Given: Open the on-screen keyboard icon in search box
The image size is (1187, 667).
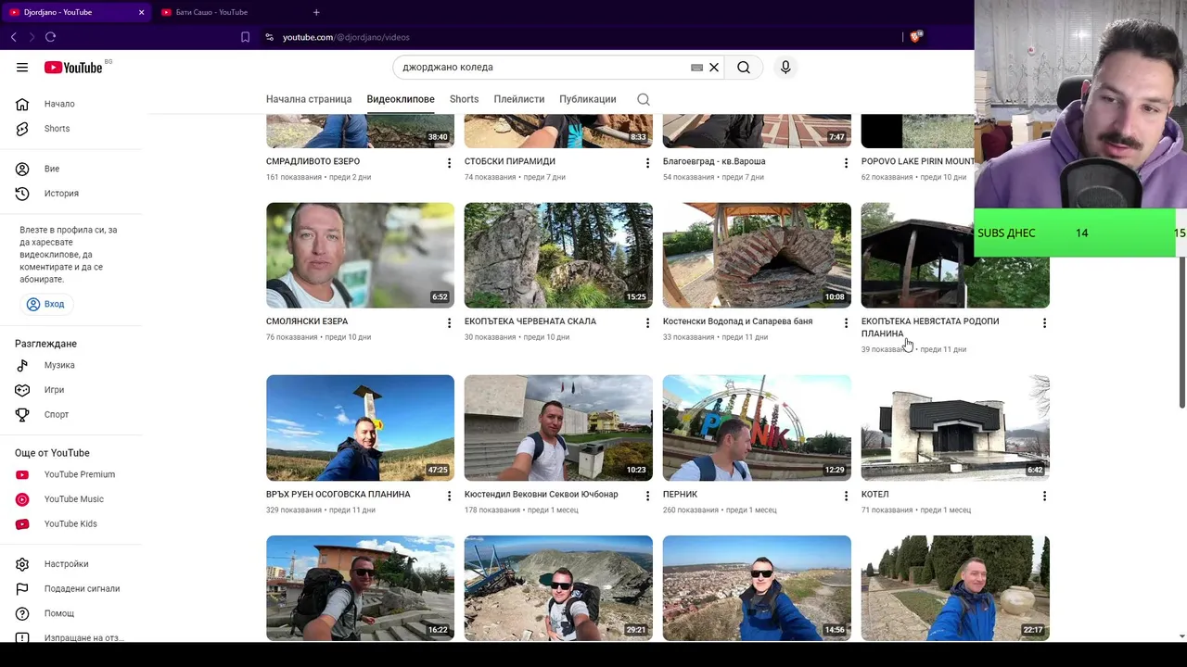Looking at the screenshot, I should coord(697,68).
